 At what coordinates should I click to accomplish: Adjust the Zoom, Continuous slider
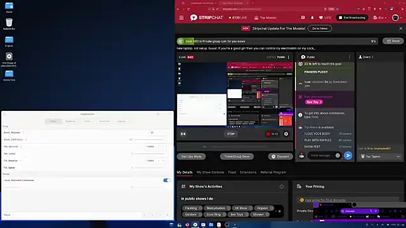[x=149, y=139]
